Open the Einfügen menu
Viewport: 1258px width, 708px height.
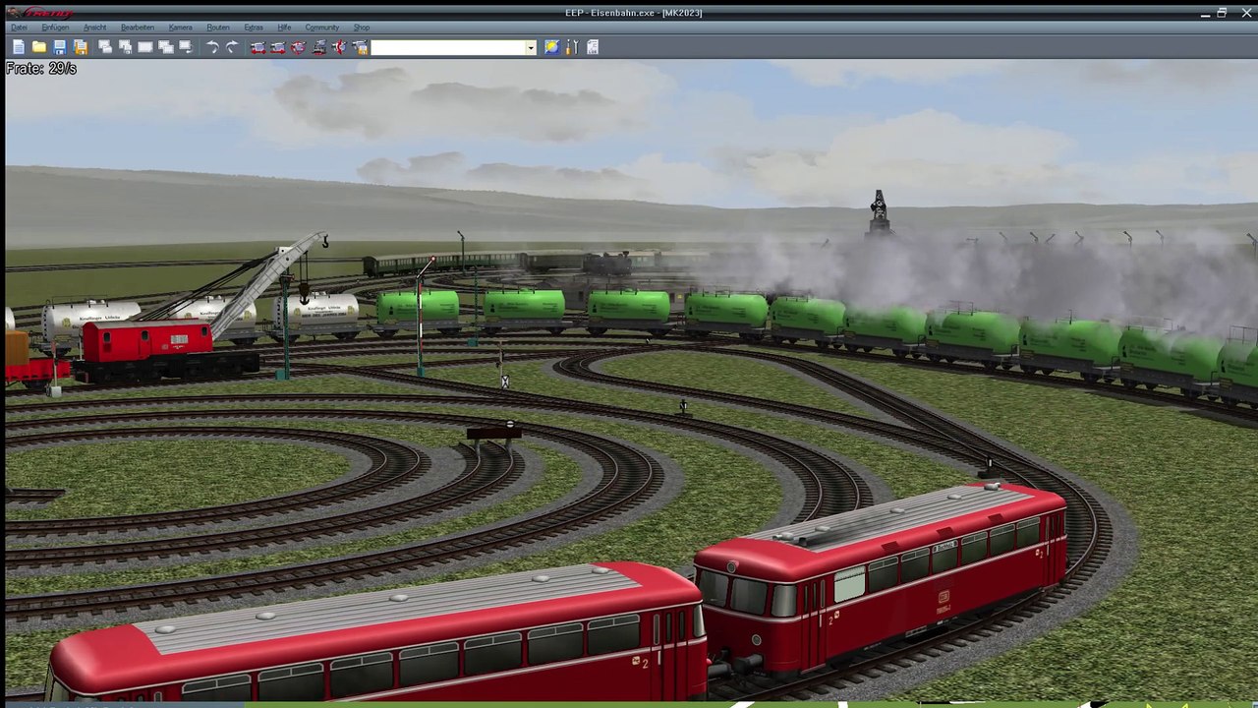(55, 28)
